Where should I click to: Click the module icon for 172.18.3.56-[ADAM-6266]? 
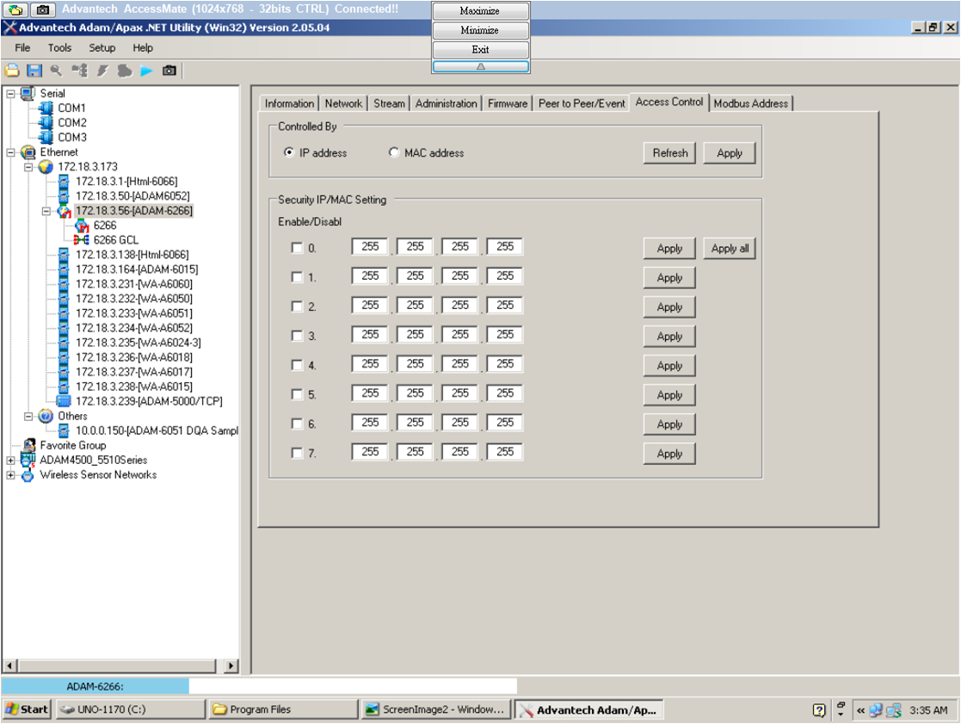[65, 211]
